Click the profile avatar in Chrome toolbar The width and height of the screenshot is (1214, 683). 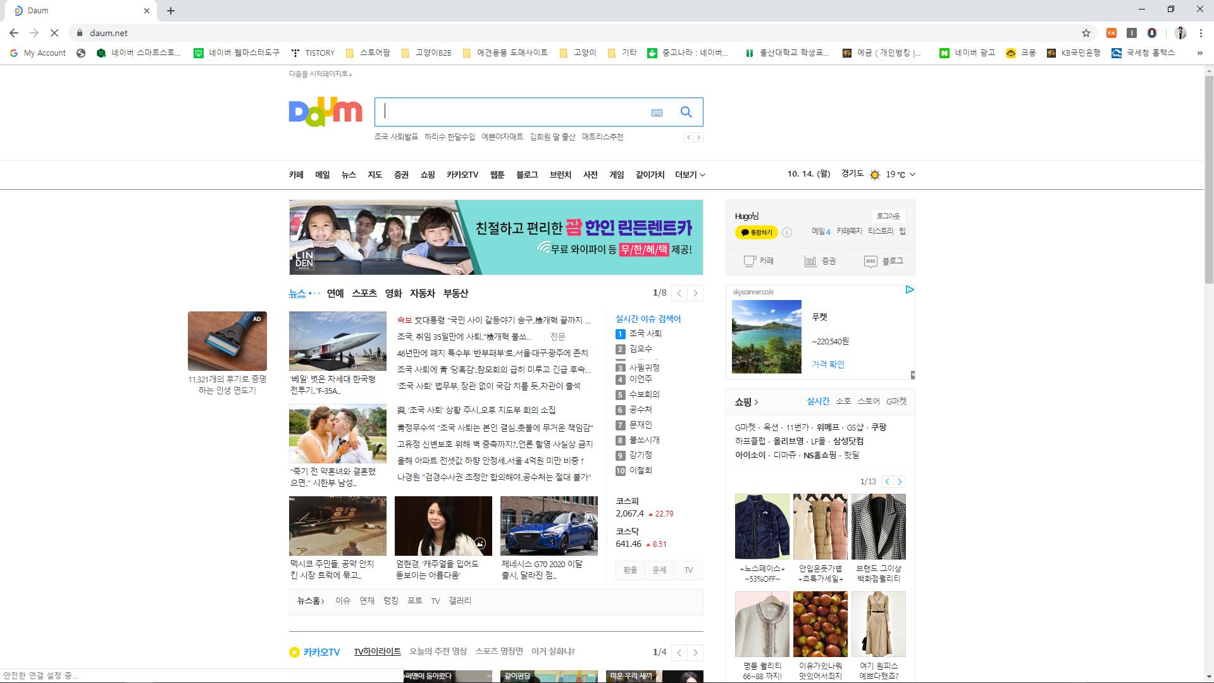point(1180,33)
